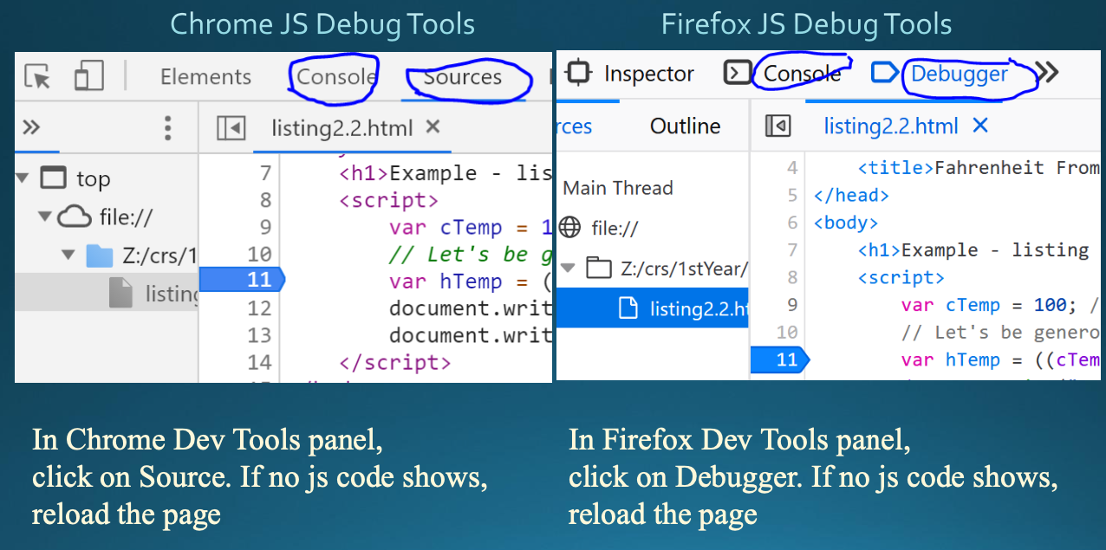
Task: Click </script> closing tag on Chrome line 14
Action: (395, 362)
